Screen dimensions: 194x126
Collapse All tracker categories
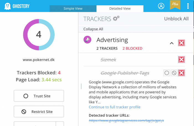(x=93, y=29)
